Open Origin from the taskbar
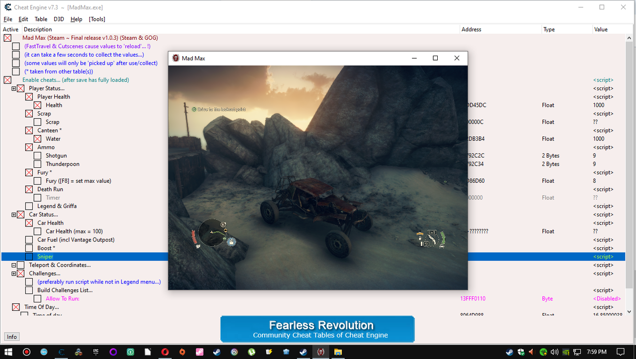The height and width of the screenshot is (359, 636). [x=182, y=352]
